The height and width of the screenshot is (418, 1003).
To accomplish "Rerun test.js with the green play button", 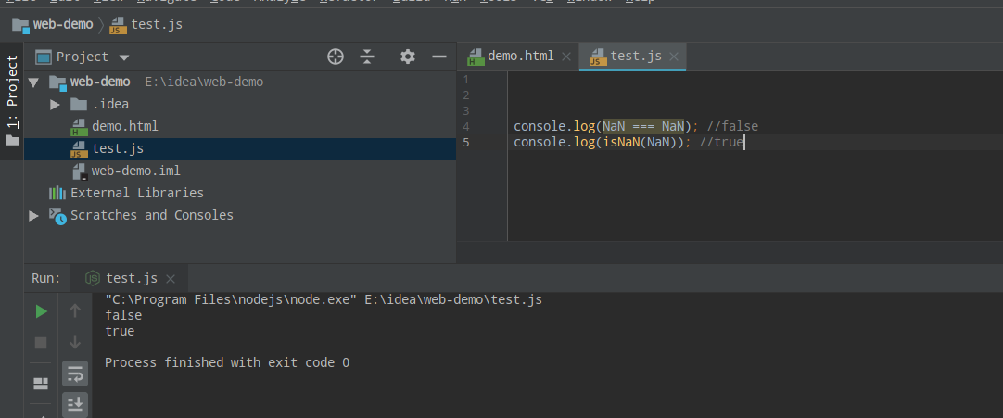I will pyautogui.click(x=41, y=311).
